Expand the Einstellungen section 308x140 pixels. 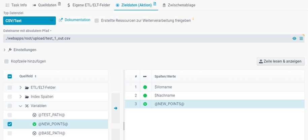tap(5, 50)
